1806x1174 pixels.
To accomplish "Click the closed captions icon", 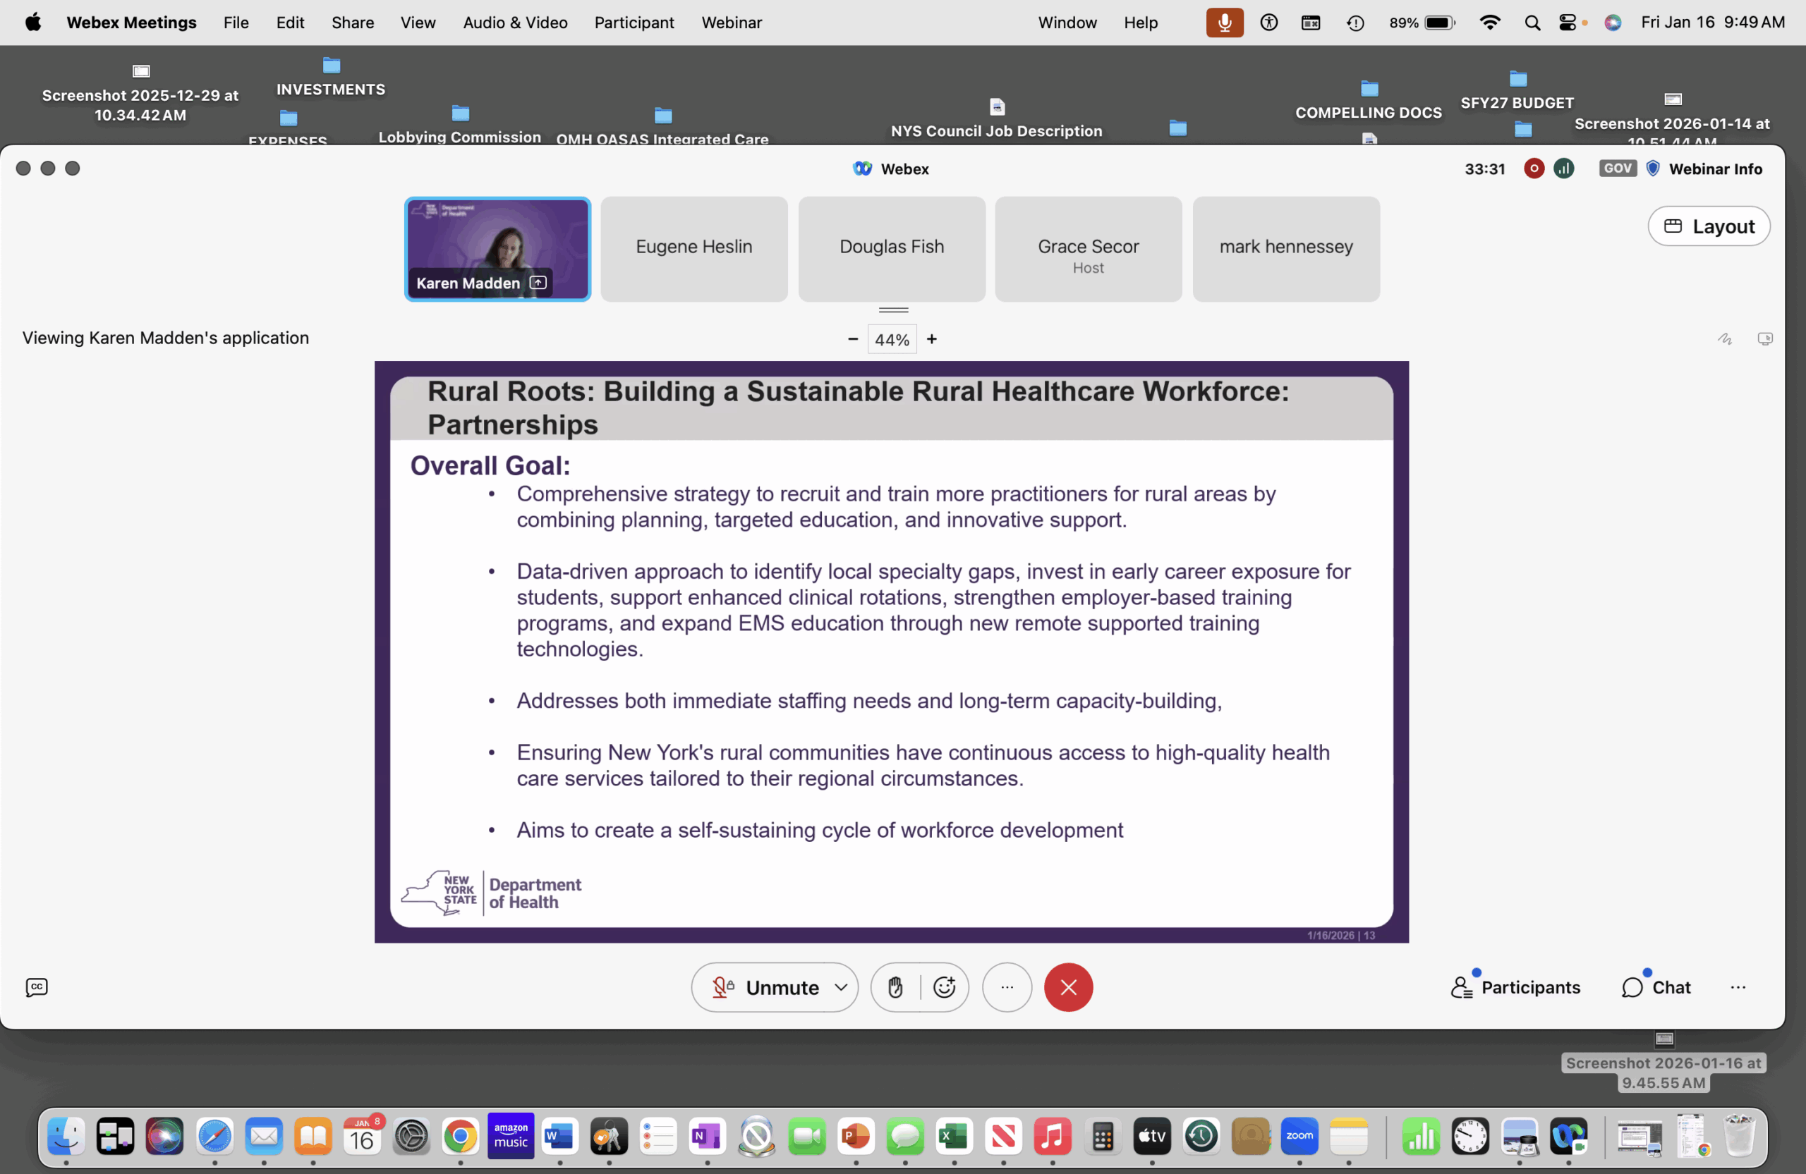I will tap(37, 987).
